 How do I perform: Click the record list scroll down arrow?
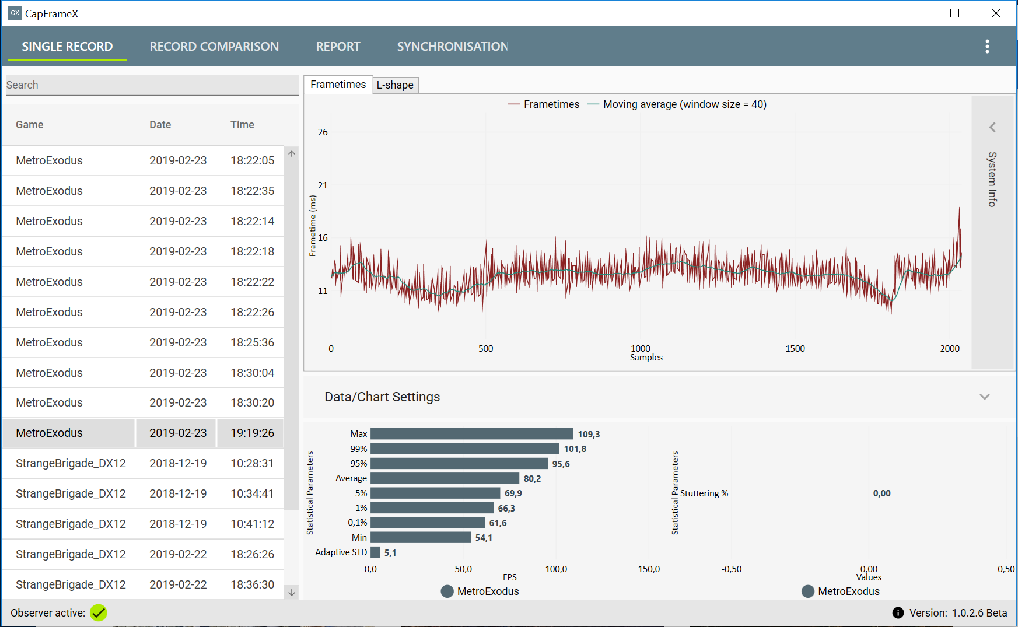pos(292,592)
